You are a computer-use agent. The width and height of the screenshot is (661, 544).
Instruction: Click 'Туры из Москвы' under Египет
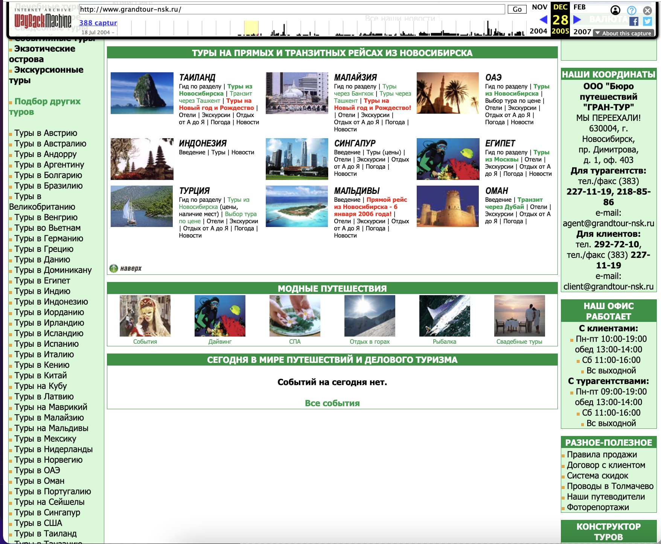pyautogui.click(x=517, y=156)
